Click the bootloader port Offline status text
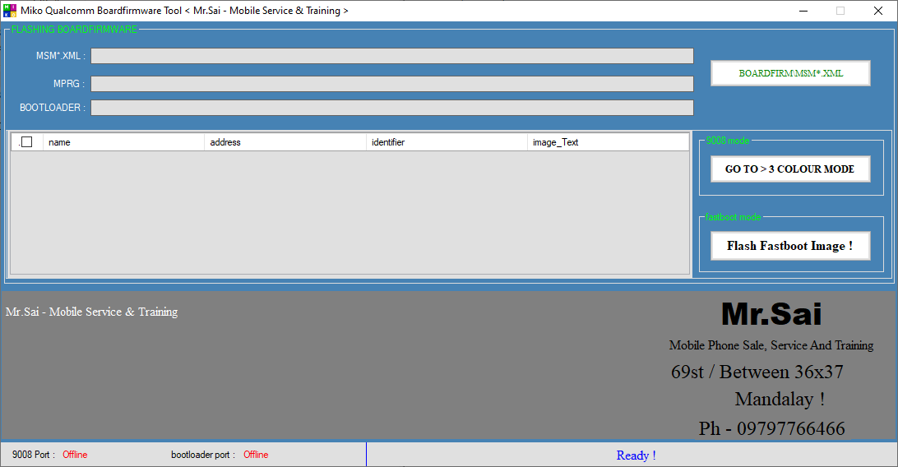 [x=256, y=455]
